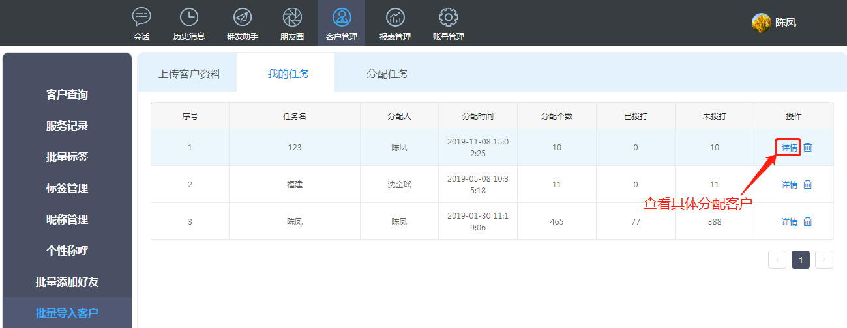Open 详情 for task with 465 assigned

coord(790,222)
